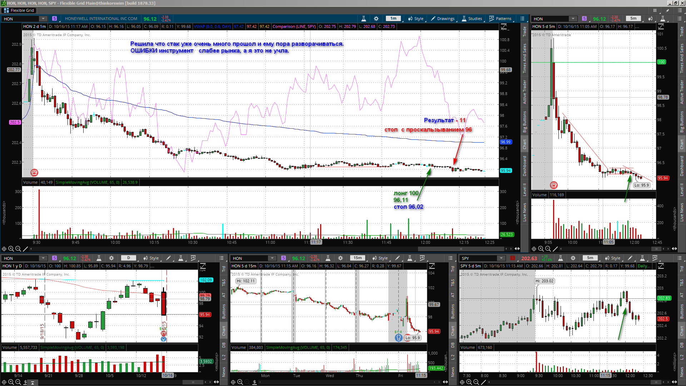Open the Flexible Grid tab menu
This screenshot has height=386, width=686.
(19, 10)
